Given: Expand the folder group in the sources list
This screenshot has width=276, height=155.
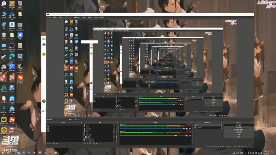Looking at the screenshot, I should click(84, 137).
